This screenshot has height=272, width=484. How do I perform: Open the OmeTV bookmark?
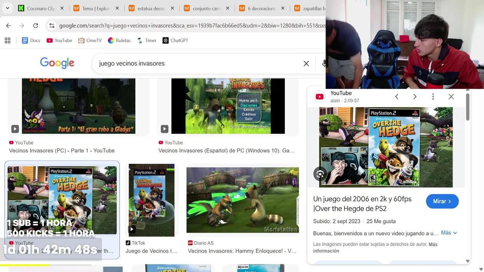point(90,40)
